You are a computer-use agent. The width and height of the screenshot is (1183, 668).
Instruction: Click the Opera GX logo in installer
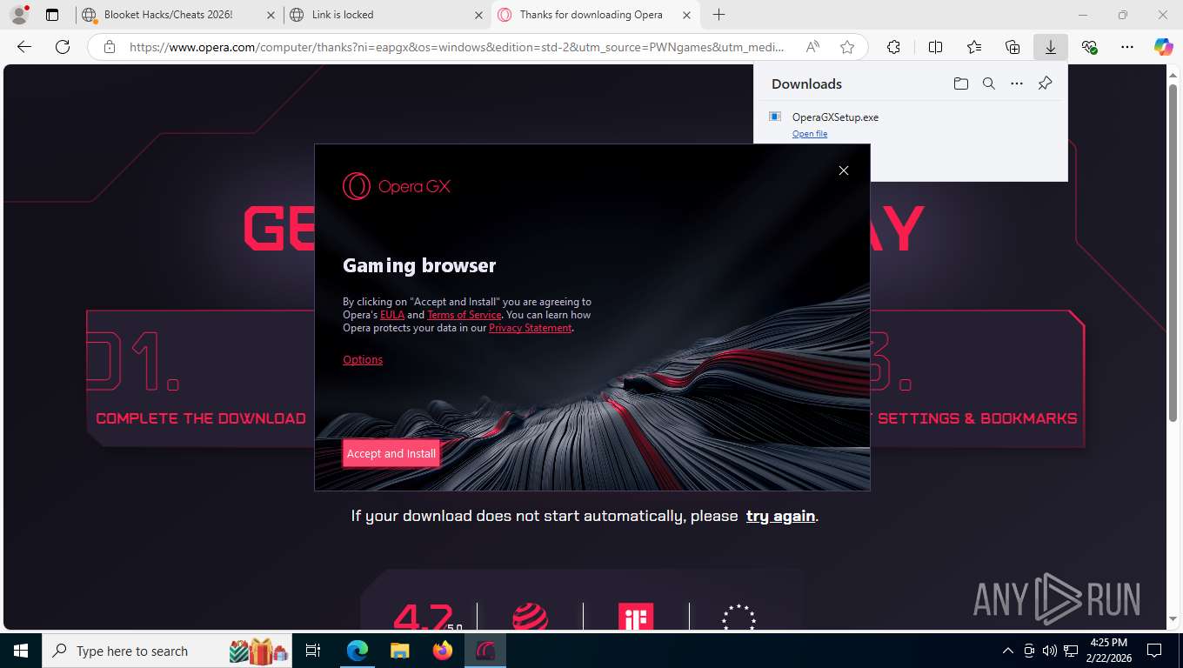coord(396,186)
